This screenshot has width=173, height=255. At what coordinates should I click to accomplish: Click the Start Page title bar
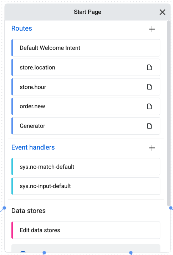click(87, 12)
